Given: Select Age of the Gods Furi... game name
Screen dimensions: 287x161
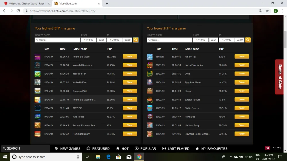Looking at the screenshot, I should [84, 100].
